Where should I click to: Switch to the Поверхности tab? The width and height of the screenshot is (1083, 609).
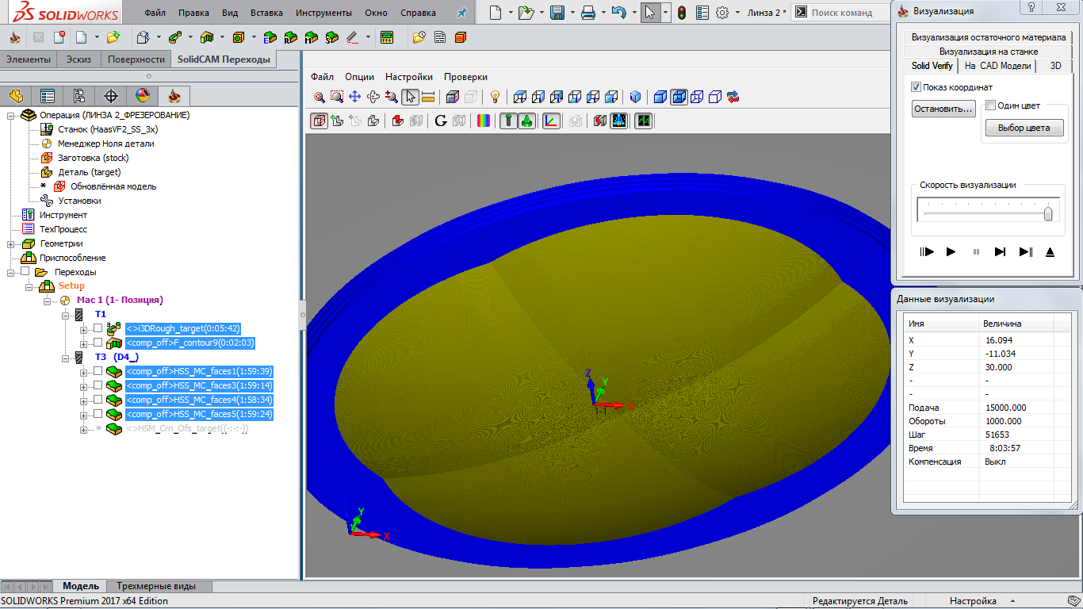point(136,59)
